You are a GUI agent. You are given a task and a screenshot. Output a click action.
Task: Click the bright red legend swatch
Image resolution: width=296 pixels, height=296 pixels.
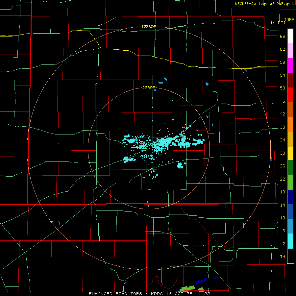coord(290,95)
